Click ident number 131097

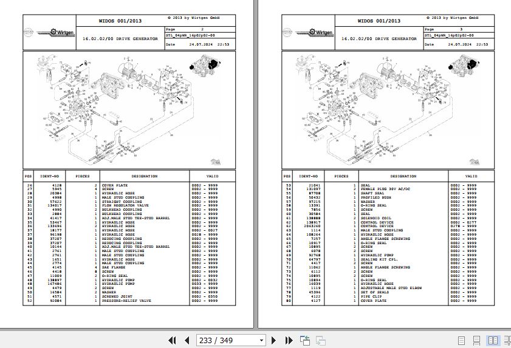click(x=313, y=189)
